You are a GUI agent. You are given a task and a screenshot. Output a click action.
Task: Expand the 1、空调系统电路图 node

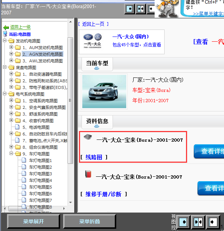click(11, 100)
